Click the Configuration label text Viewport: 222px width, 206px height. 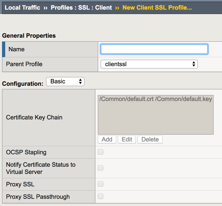point(22,84)
